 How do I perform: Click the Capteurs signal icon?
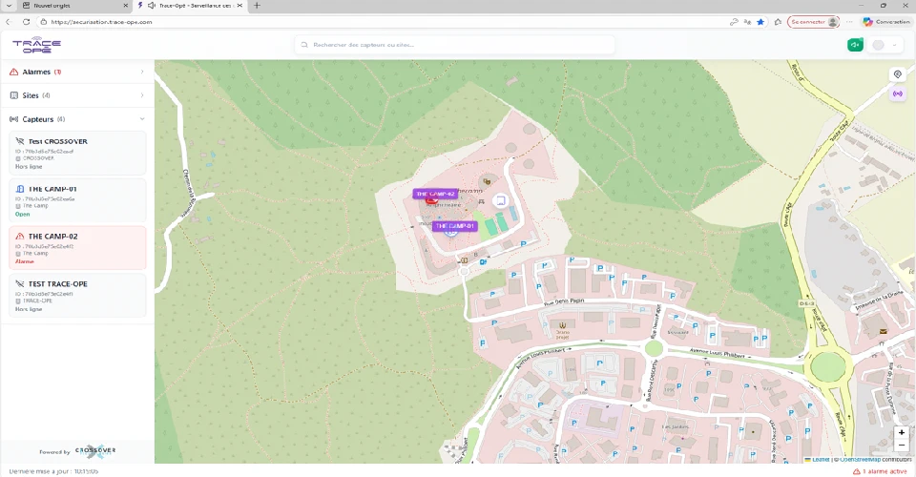tap(14, 119)
